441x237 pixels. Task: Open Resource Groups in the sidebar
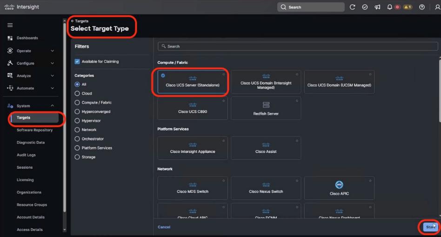[x=32, y=205]
